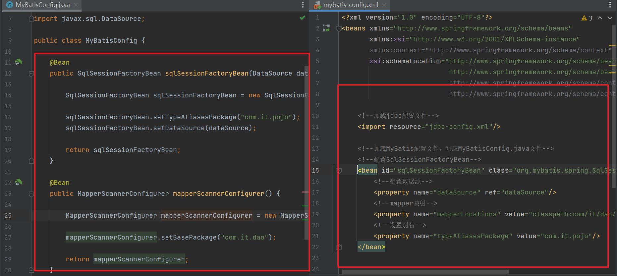The width and height of the screenshot is (617, 276).
Task: Click the xmlns:context namespace attribute line
Action: tap(490, 50)
